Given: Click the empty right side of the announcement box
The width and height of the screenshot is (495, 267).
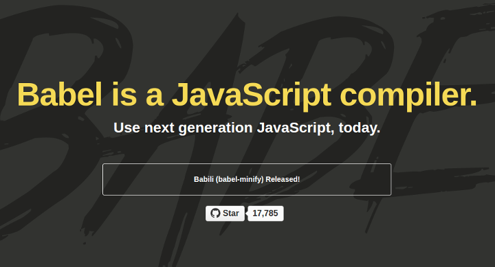Looking at the screenshot, I should coord(346,179).
